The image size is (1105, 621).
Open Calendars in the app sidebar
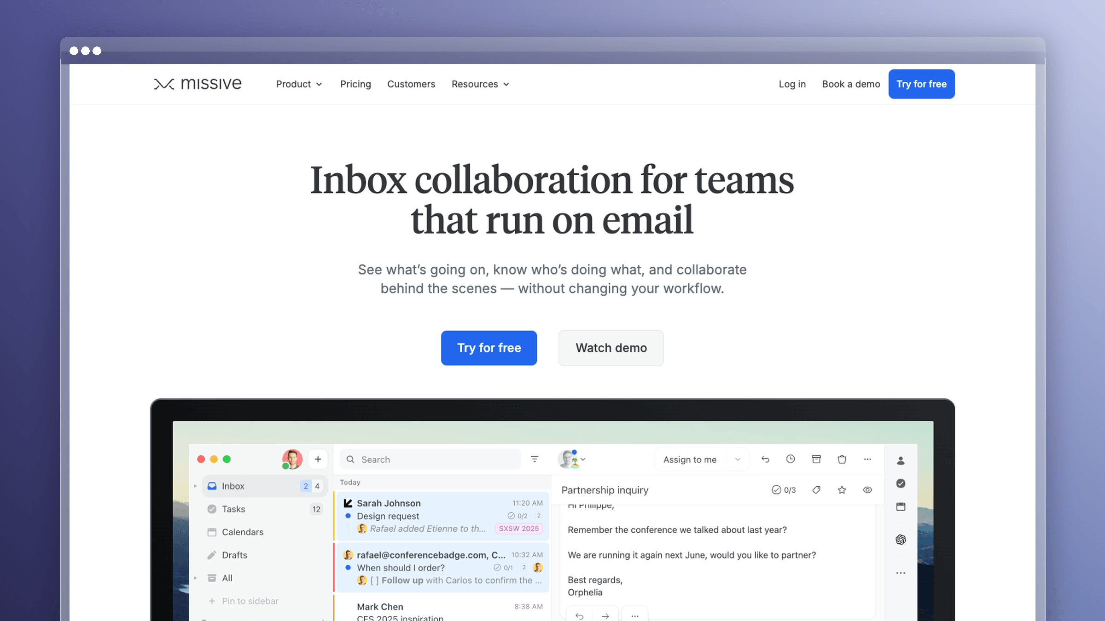point(265,532)
